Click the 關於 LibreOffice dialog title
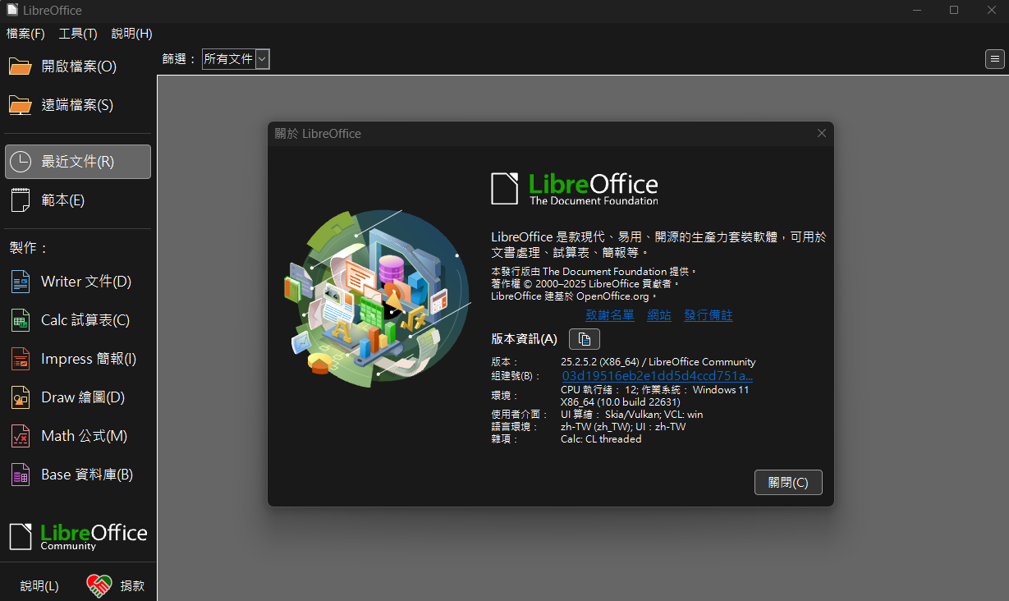1009x601 pixels. (318, 134)
